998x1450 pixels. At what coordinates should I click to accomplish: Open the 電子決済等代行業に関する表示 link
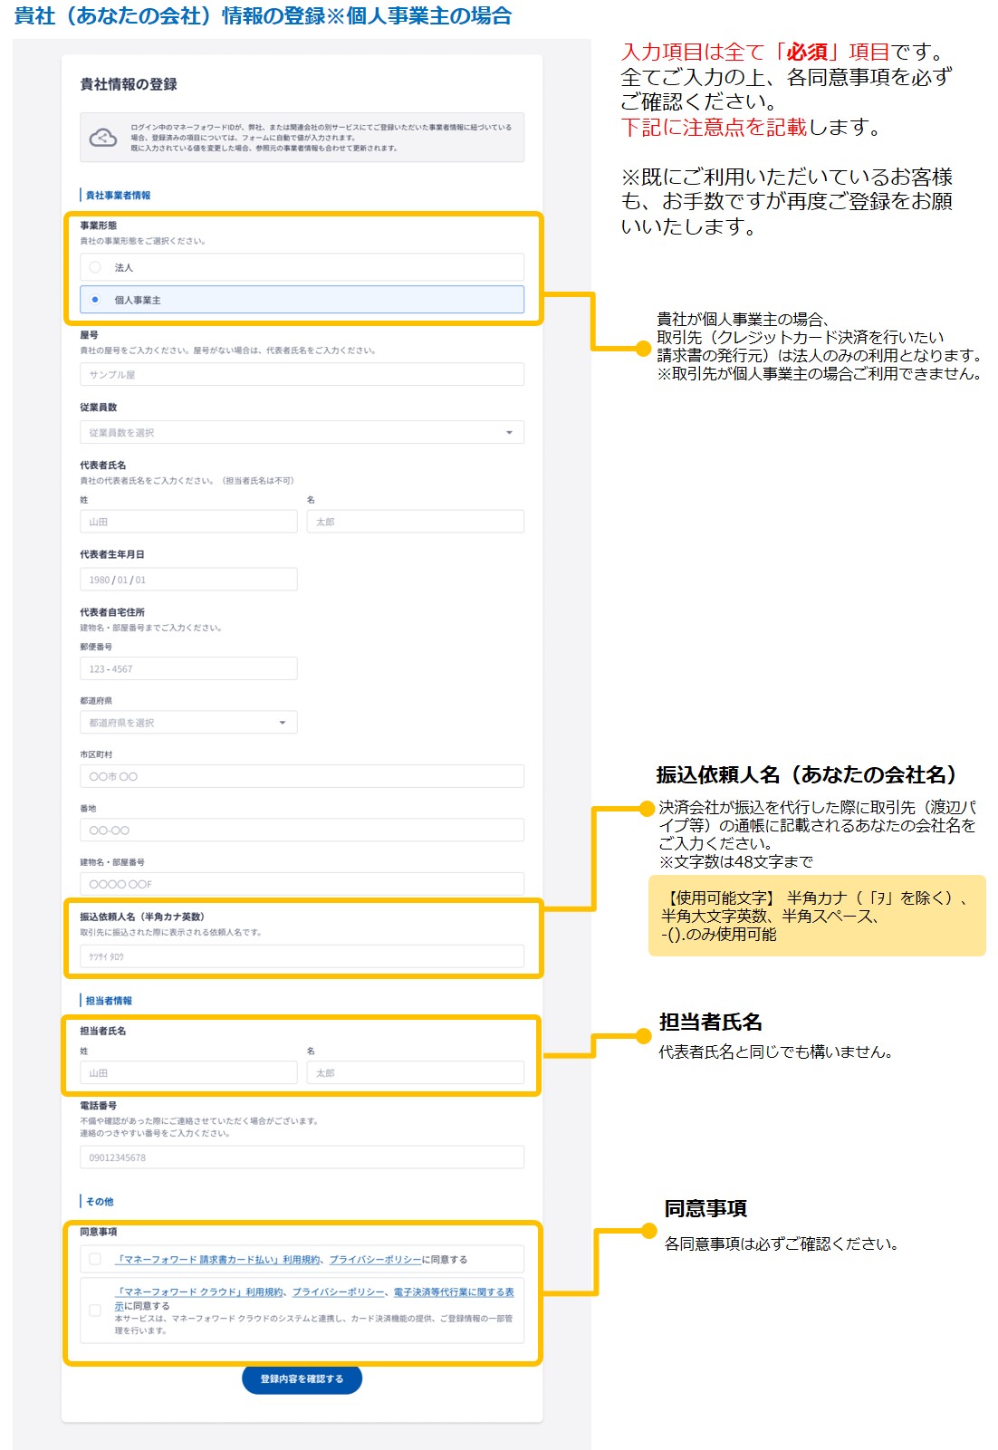453,1292
